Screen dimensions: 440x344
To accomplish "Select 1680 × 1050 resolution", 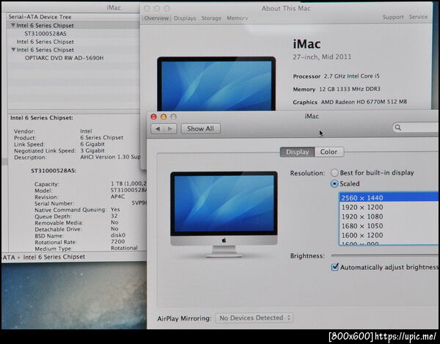I will click(x=389, y=226).
